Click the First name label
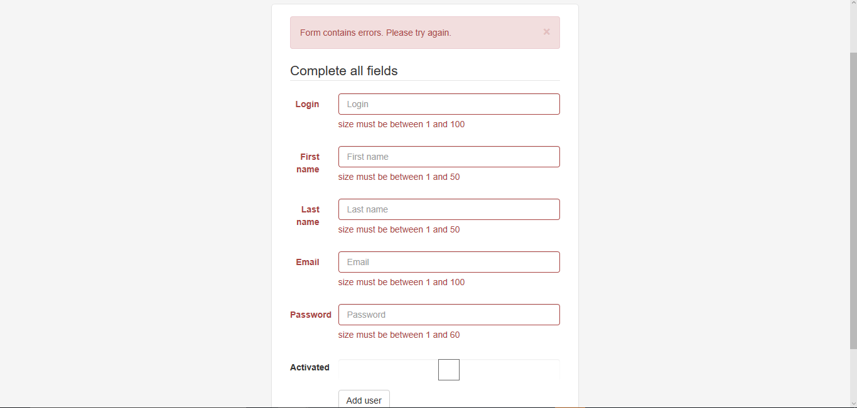Screen dimensions: 857x408 click(x=309, y=163)
